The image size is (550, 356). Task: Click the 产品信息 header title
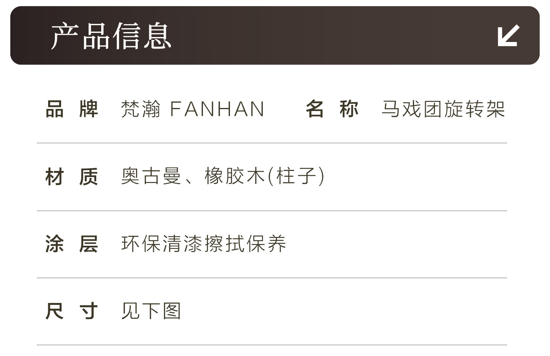(111, 36)
